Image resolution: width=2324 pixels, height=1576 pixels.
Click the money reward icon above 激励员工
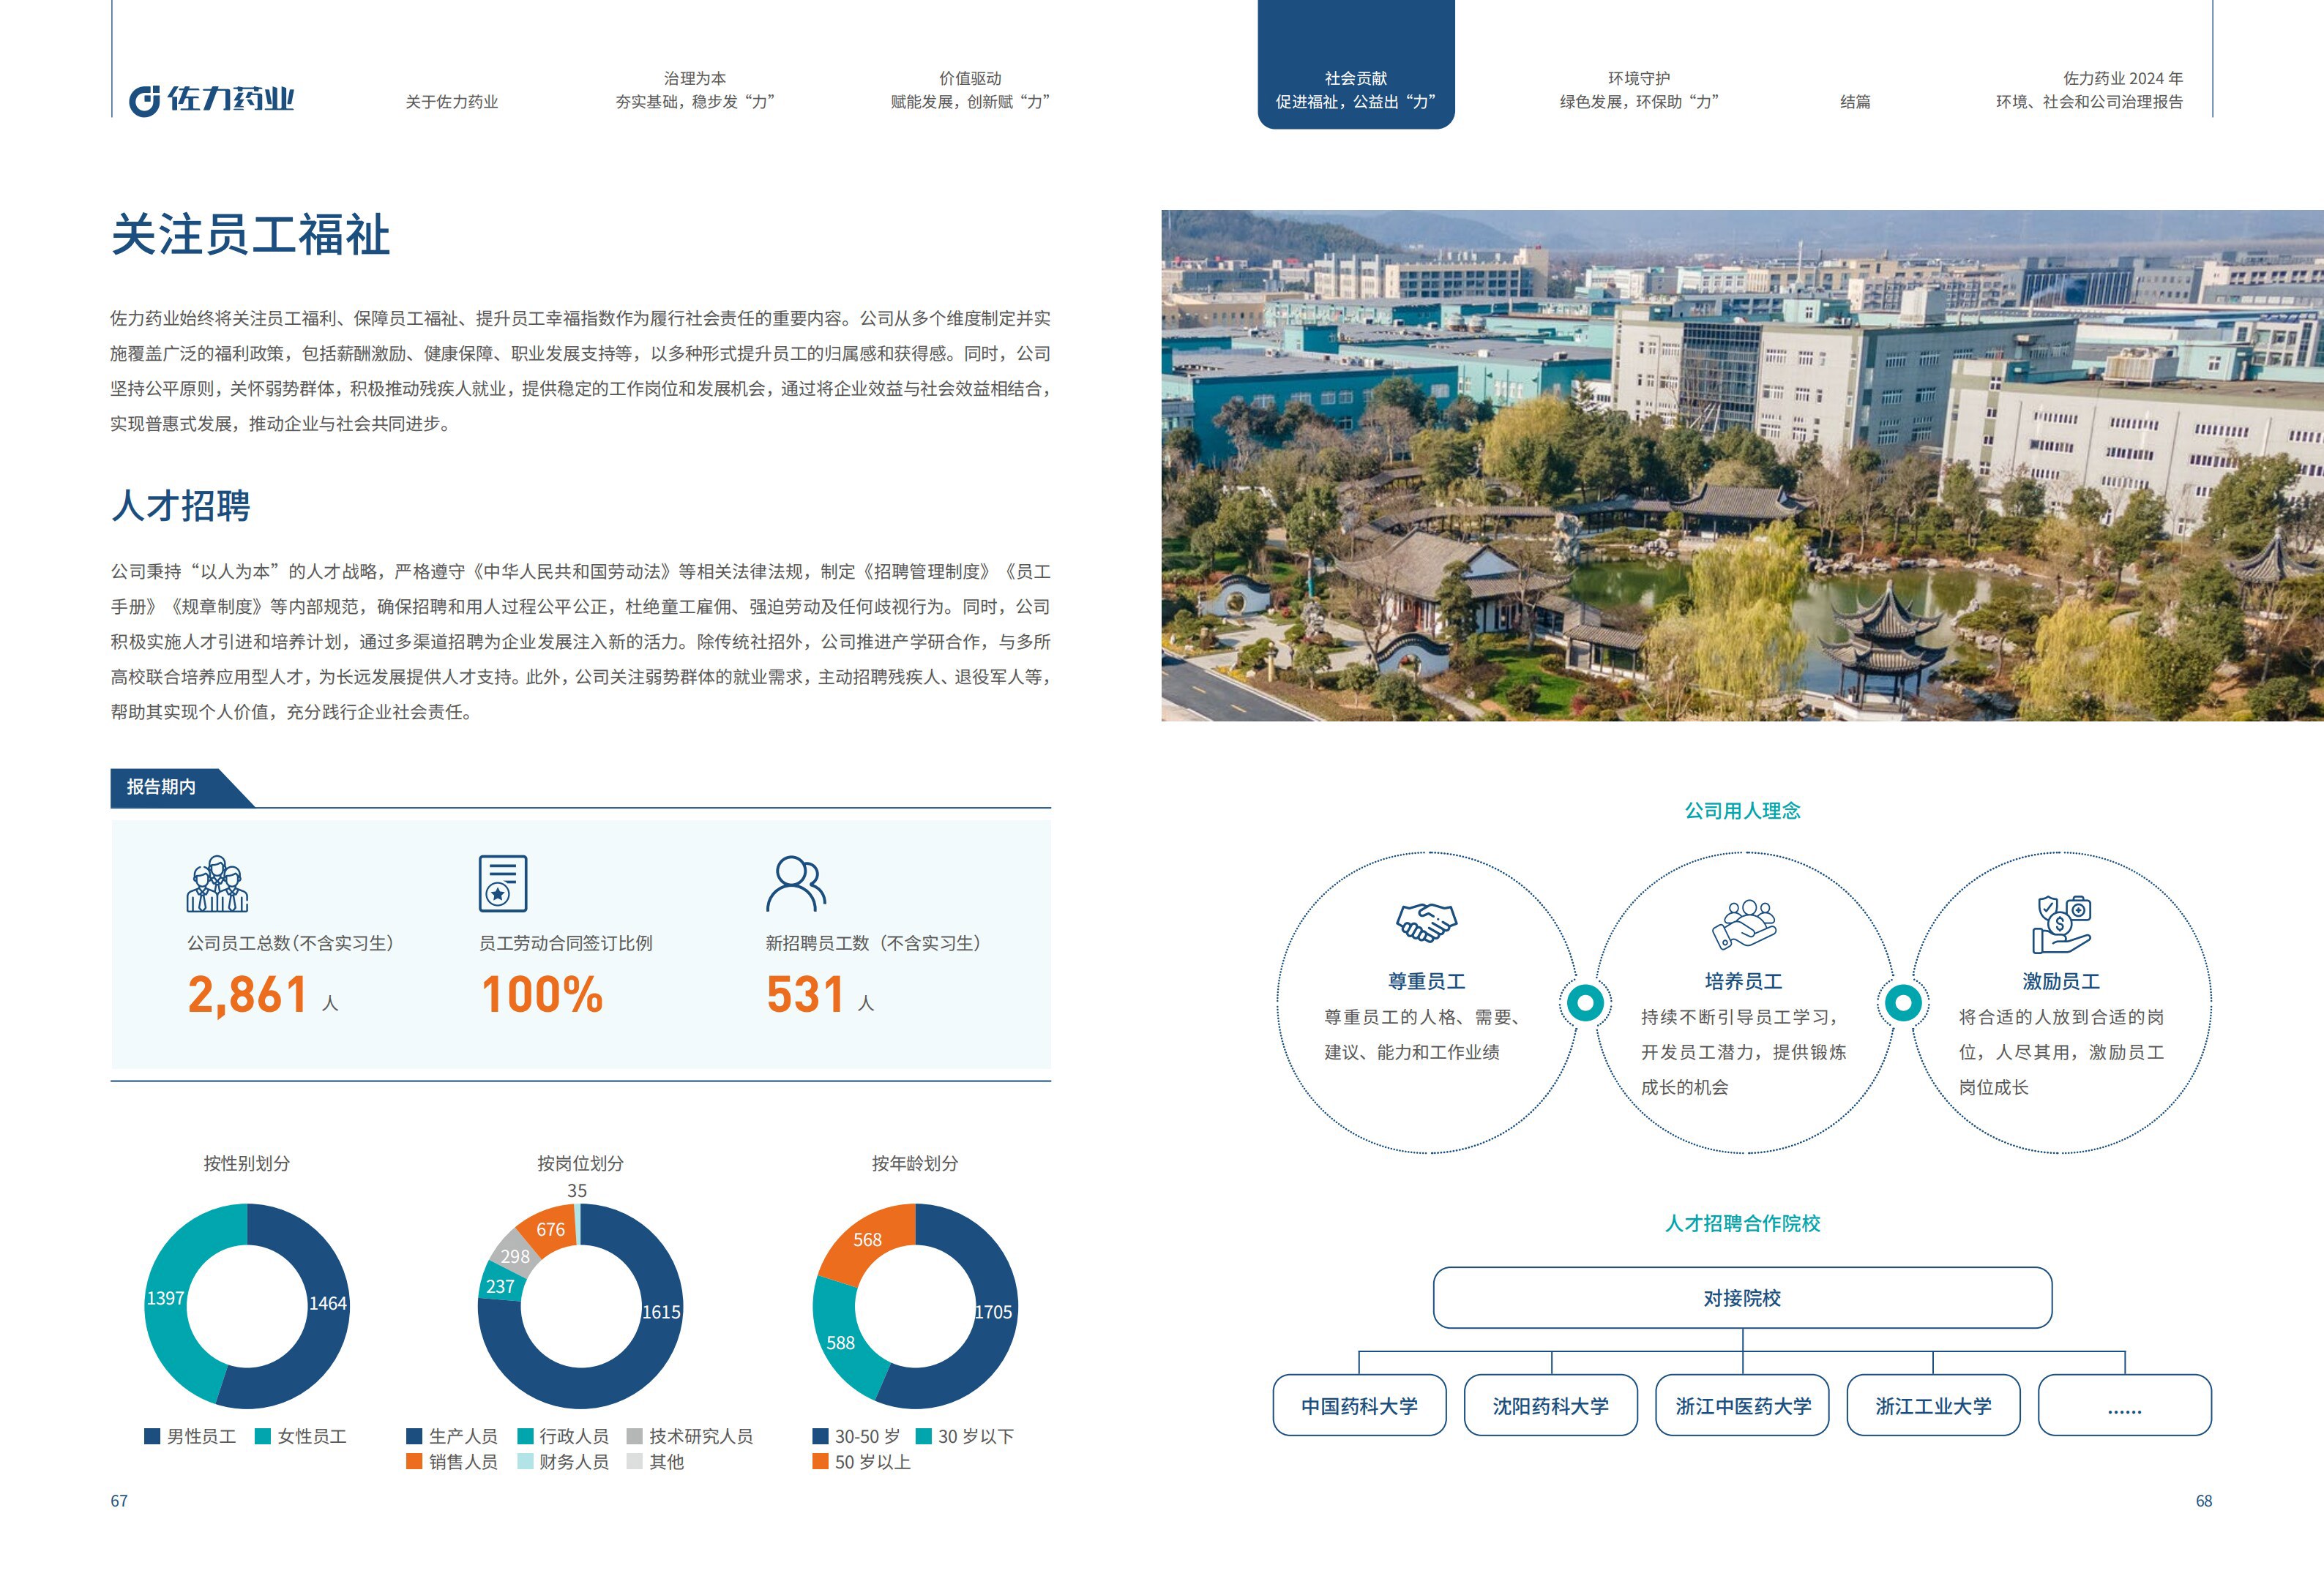(x=2061, y=924)
